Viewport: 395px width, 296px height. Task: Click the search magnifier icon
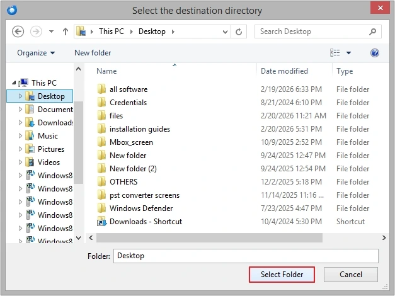tap(372, 31)
